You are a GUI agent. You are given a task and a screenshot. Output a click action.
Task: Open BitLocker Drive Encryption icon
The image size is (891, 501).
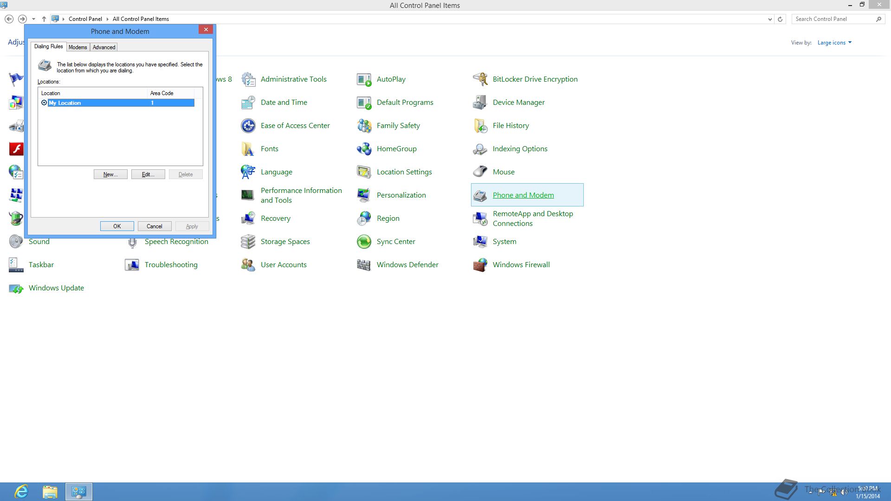tap(480, 79)
